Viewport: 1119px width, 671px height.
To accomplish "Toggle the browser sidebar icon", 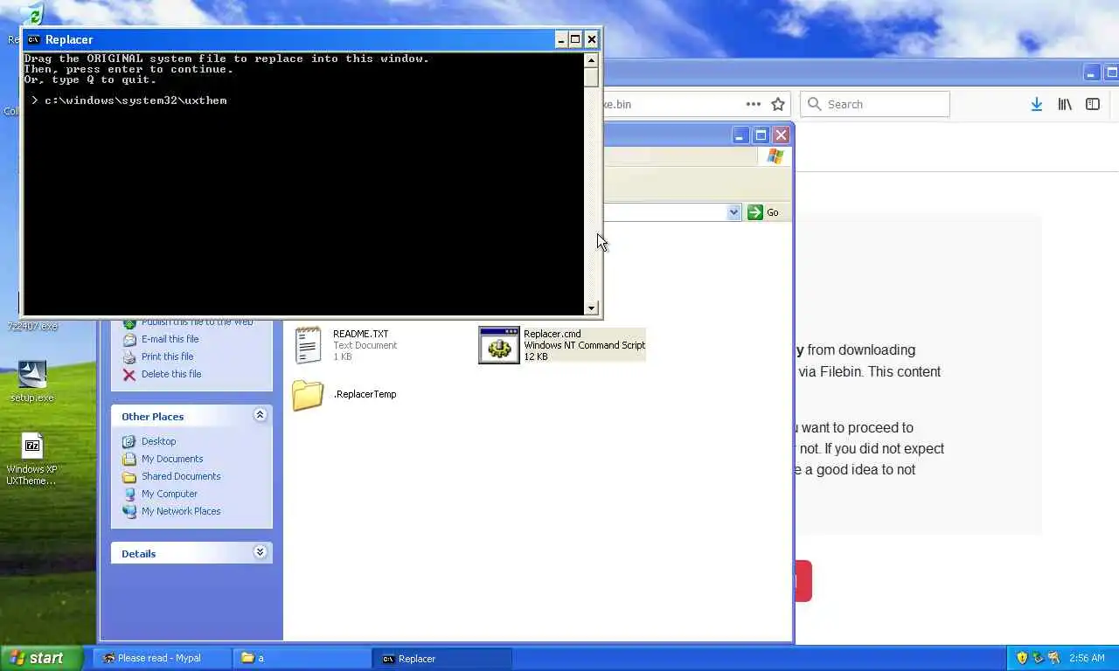I will point(1093,104).
